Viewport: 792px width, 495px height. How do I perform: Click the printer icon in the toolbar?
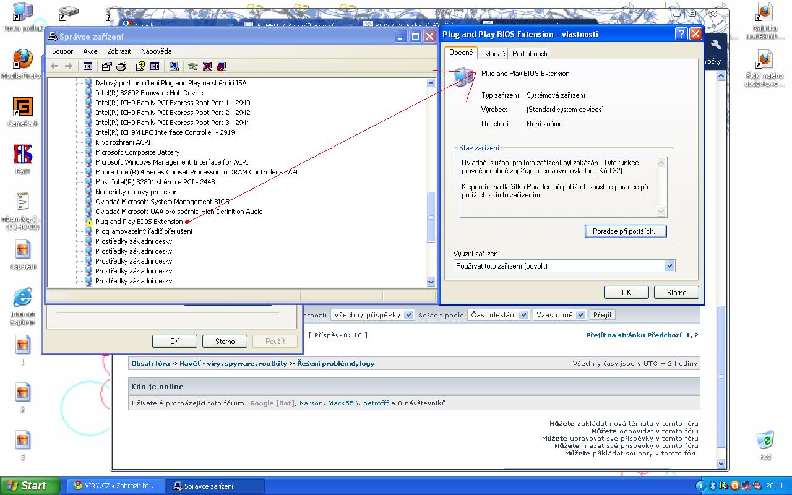point(121,66)
